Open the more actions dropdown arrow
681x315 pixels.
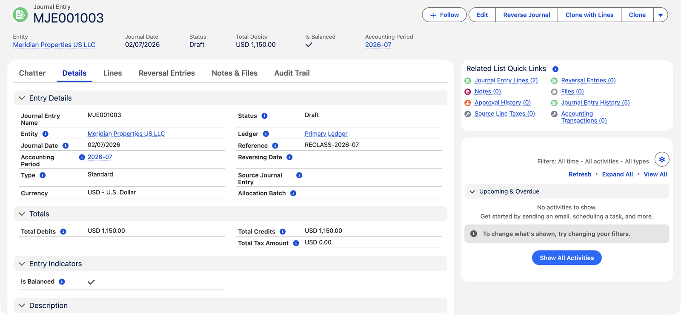pos(661,15)
